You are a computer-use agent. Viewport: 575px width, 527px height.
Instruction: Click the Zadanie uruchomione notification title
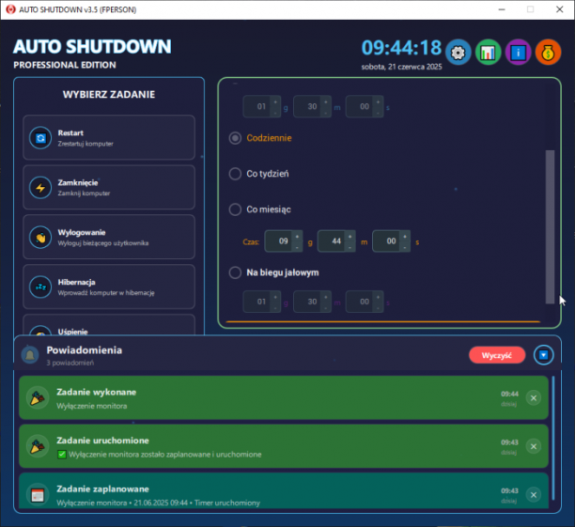(102, 441)
